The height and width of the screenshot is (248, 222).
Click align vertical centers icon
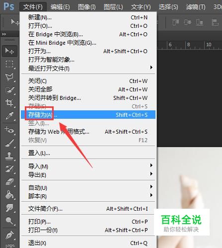187,22
